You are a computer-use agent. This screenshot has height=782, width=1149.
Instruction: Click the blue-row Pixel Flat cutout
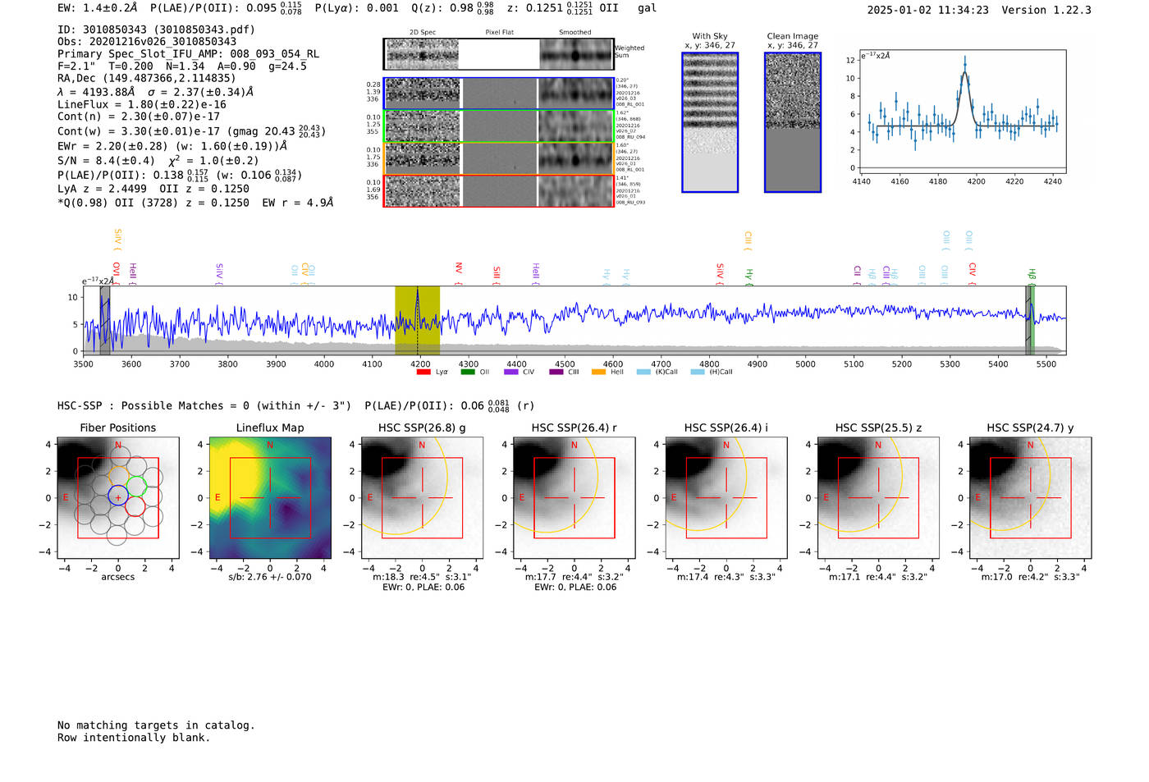[499, 94]
